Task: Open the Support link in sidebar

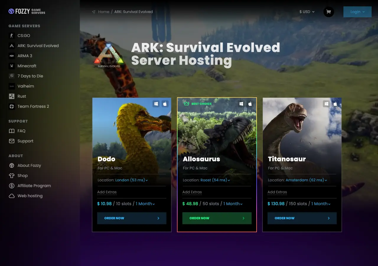Action: coord(25,141)
